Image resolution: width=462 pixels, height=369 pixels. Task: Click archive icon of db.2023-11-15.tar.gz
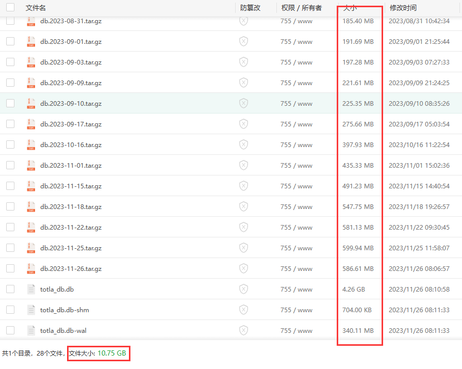(x=31, y=186)
